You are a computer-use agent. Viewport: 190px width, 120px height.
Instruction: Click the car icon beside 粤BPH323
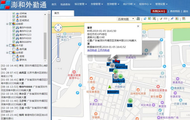point(17,35)
